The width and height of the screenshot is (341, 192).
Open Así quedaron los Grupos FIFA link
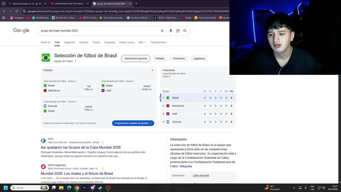(x=81, y=147)
